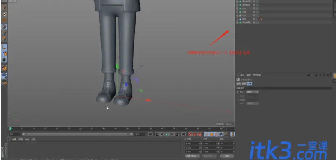Viewport: 336px width, 160px height.
Task: Step forward one frame
Action: [172, 134]
